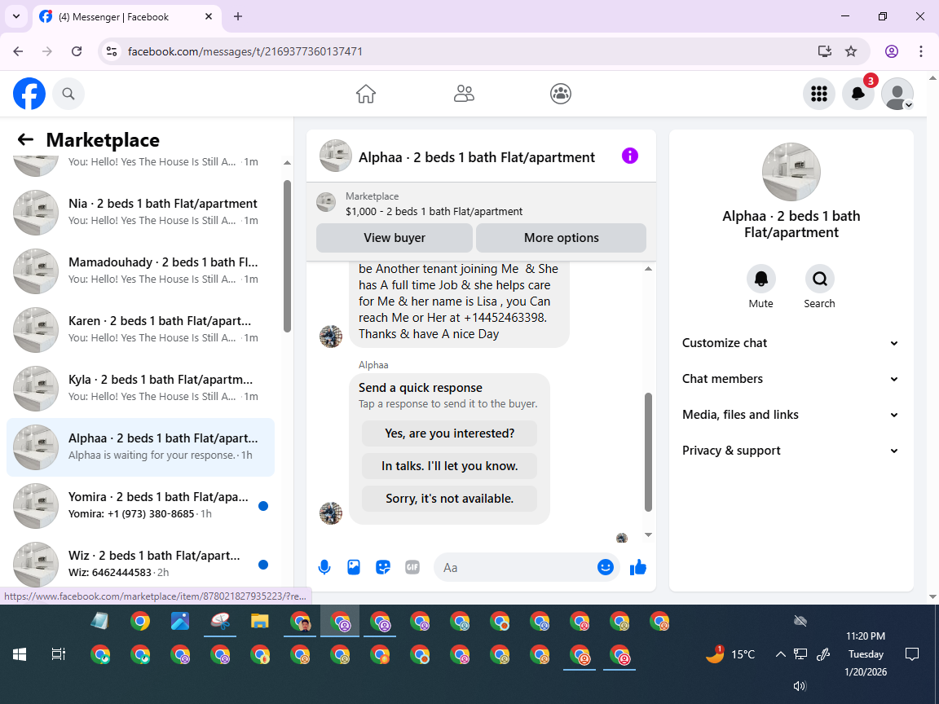Screen dimensions: 939x704
Task: Click the View buyer button
Action: pos(394,238)
